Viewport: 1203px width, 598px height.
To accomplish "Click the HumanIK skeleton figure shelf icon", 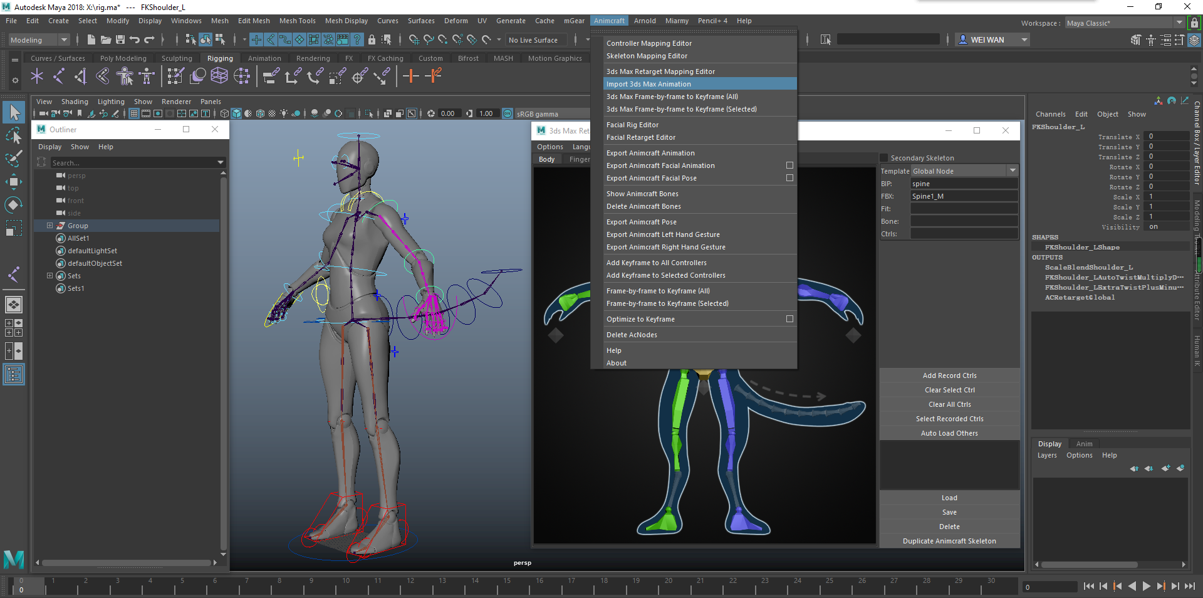I will pyautogui.click(x=147, y=76).
